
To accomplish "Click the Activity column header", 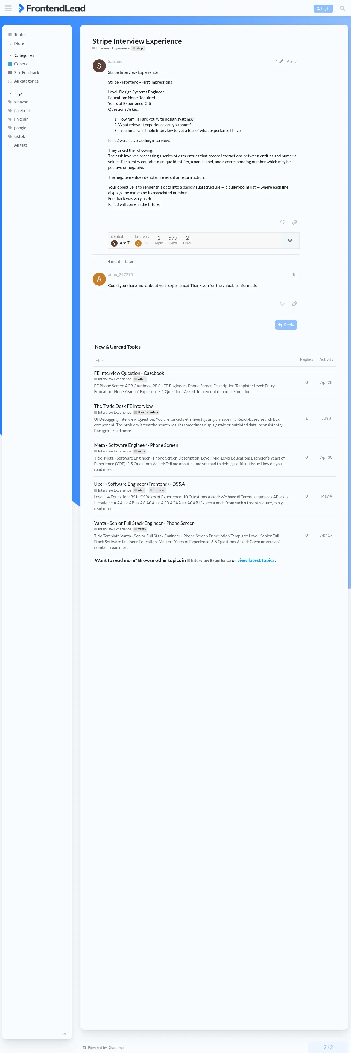I will point(326,360).
